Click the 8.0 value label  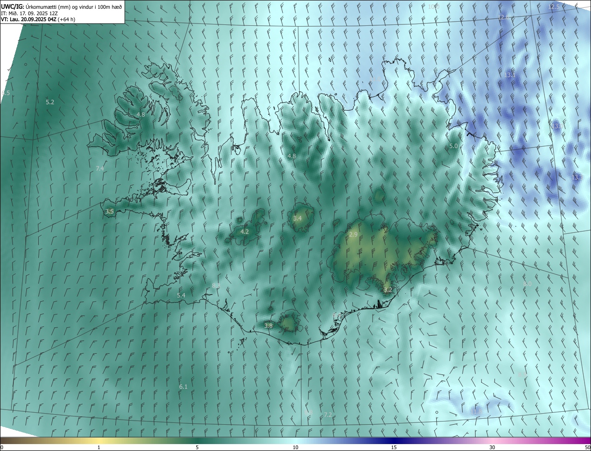[527, 284]
